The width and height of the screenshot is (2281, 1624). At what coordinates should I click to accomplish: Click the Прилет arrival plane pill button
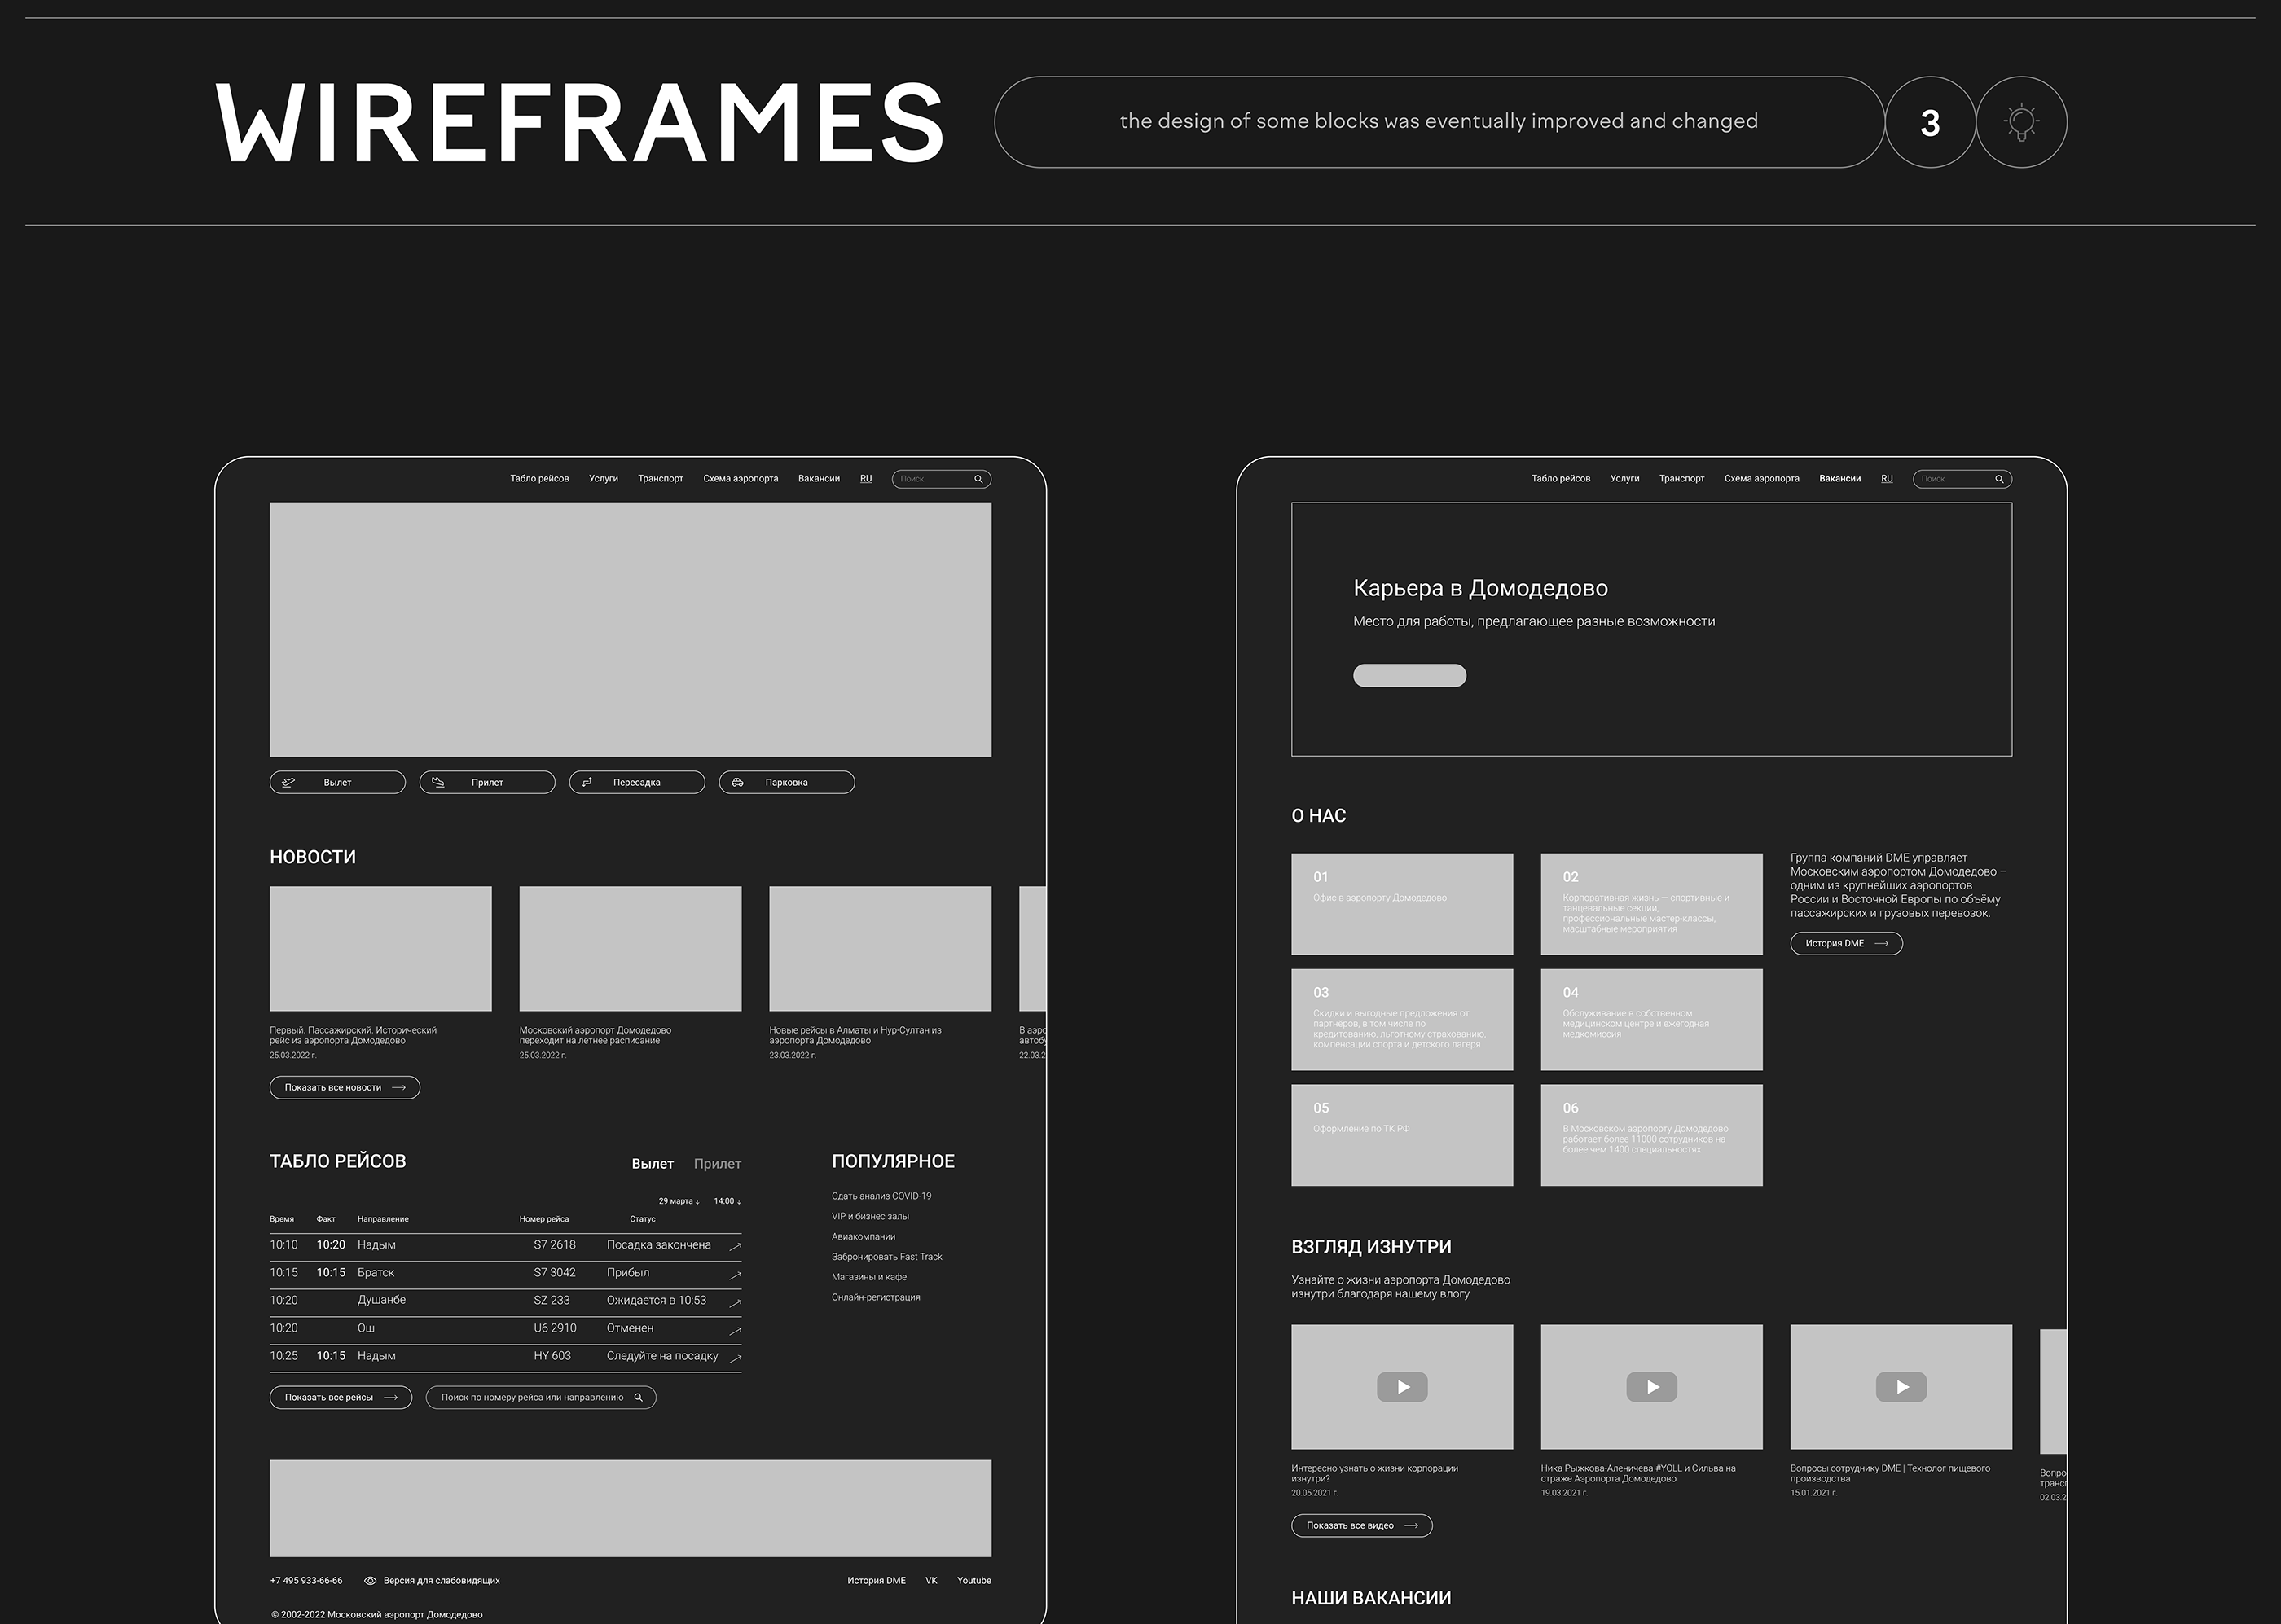click(487, 782)
